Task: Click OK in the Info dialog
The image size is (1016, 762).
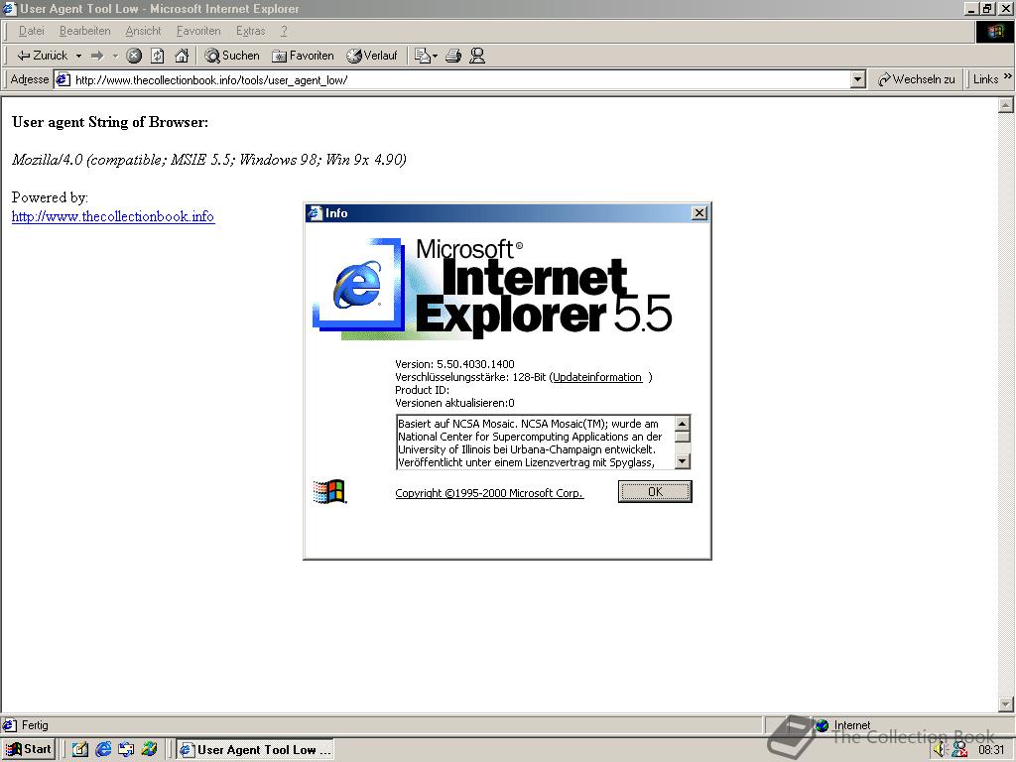Action: pyautogui.click(x=655, y=492)
